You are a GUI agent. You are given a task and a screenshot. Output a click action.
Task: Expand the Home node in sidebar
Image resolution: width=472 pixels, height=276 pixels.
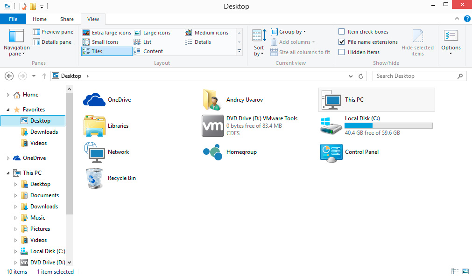[x=8, y=95]
